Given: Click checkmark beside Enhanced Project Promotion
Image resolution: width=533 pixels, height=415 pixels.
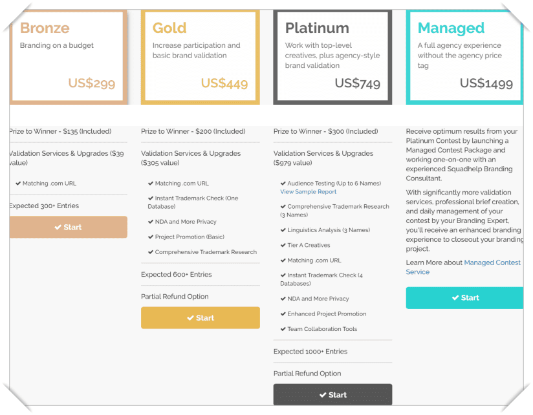Looking at the screenshot, I should 283,314.
